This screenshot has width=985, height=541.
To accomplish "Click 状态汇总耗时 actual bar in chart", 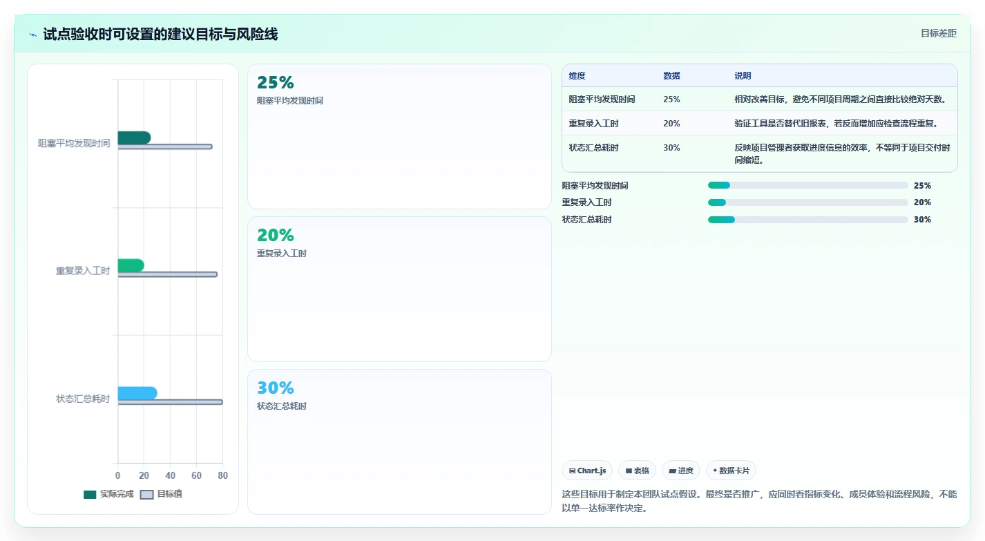I will (137, 393).
